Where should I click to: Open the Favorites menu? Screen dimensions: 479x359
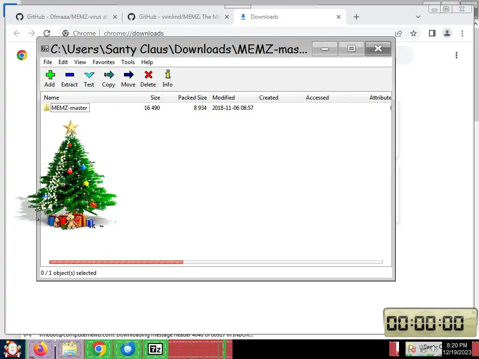[103, 62]
